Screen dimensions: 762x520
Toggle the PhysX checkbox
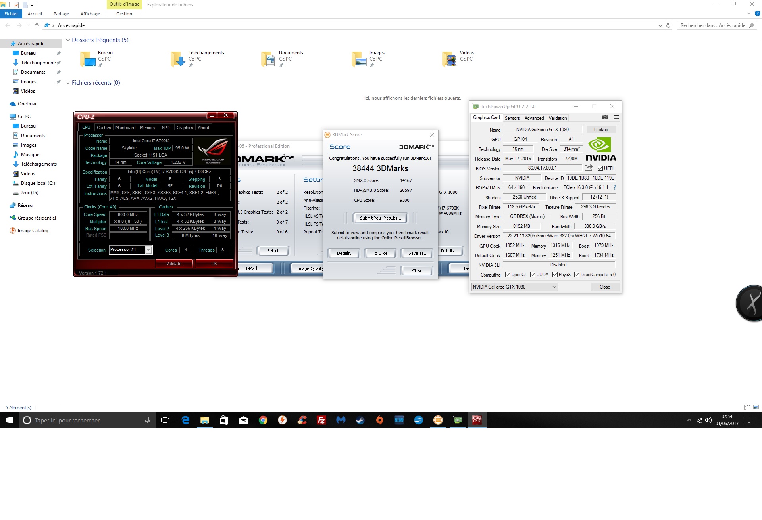555,275
